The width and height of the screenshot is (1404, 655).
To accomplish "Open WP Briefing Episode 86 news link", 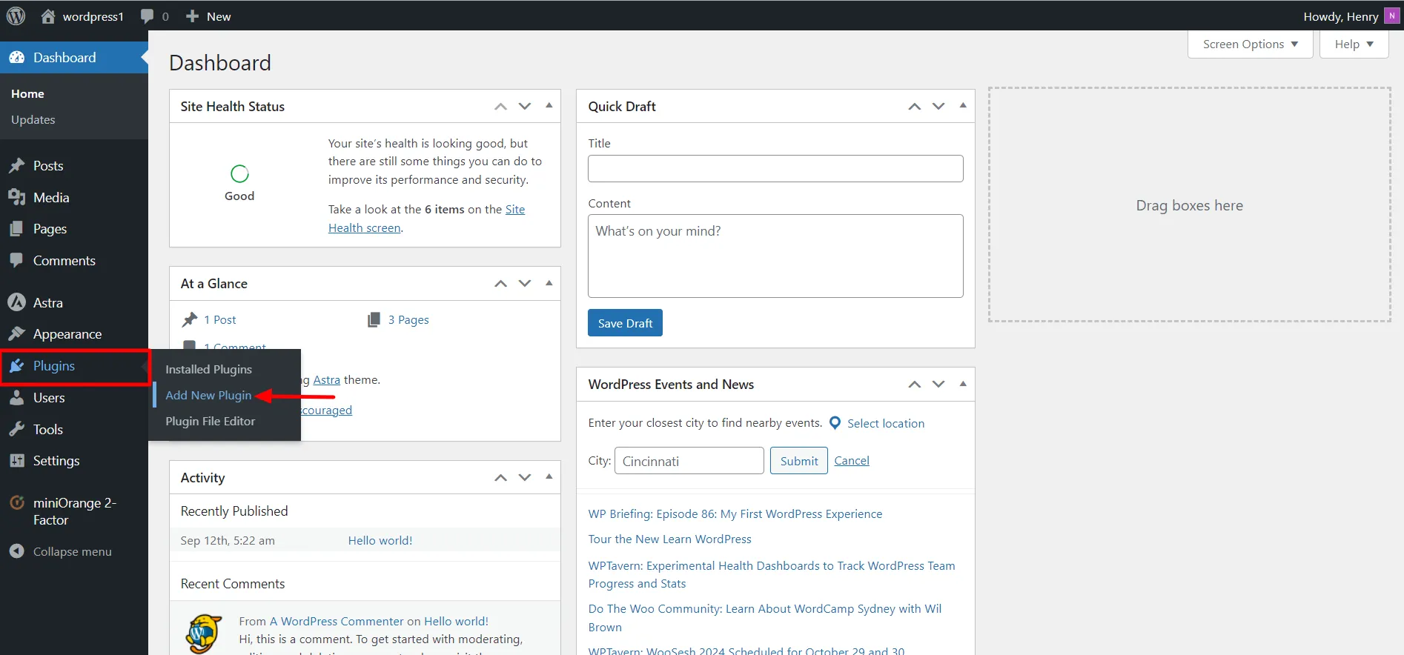I will (735, 514).
